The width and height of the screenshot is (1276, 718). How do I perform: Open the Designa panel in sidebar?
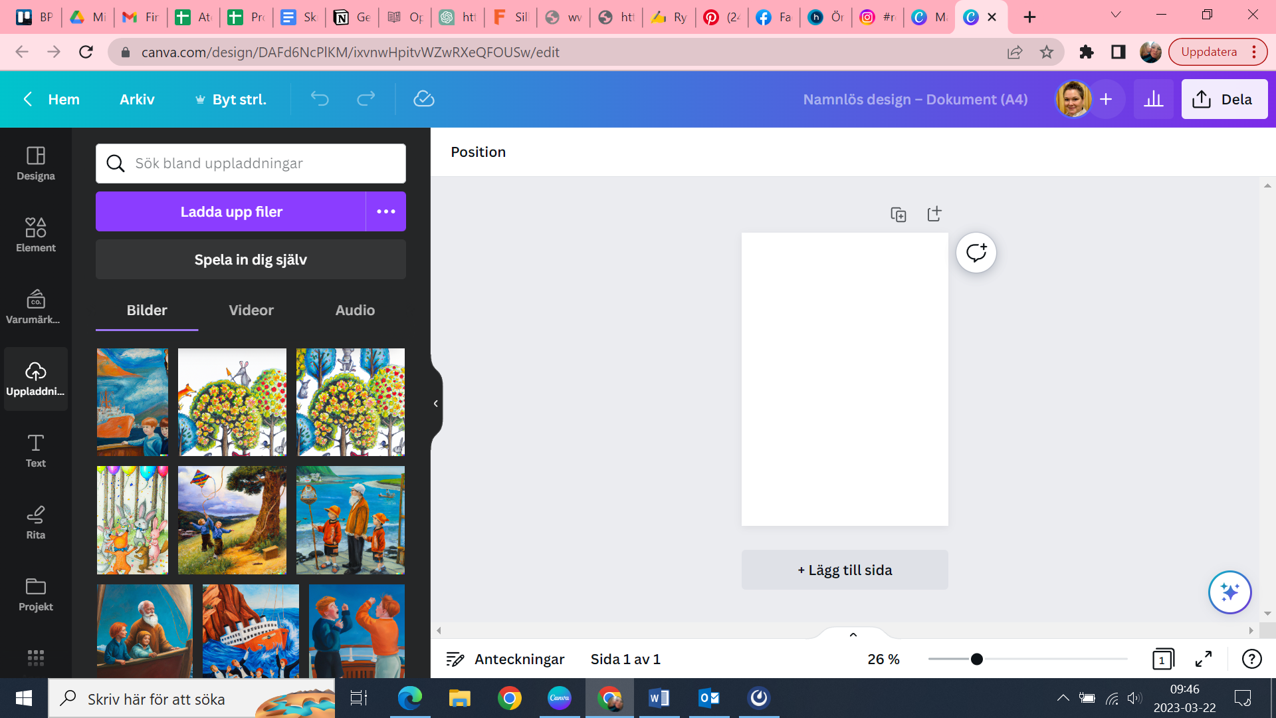[x=36, y=164]
